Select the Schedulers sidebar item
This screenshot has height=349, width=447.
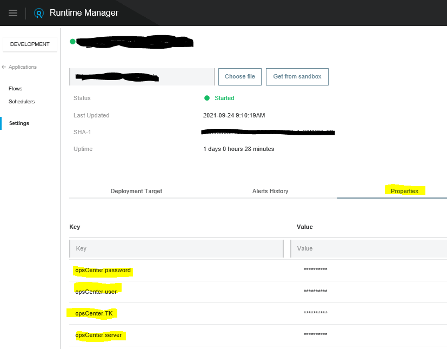pyautogui.click(x=21, y=102)
